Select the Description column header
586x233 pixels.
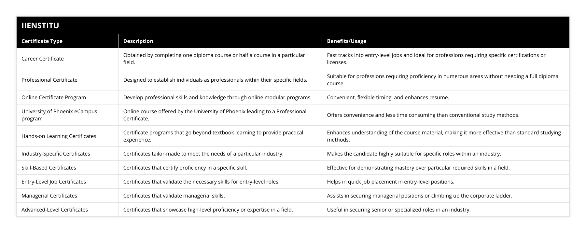click(x=138, y=41)
